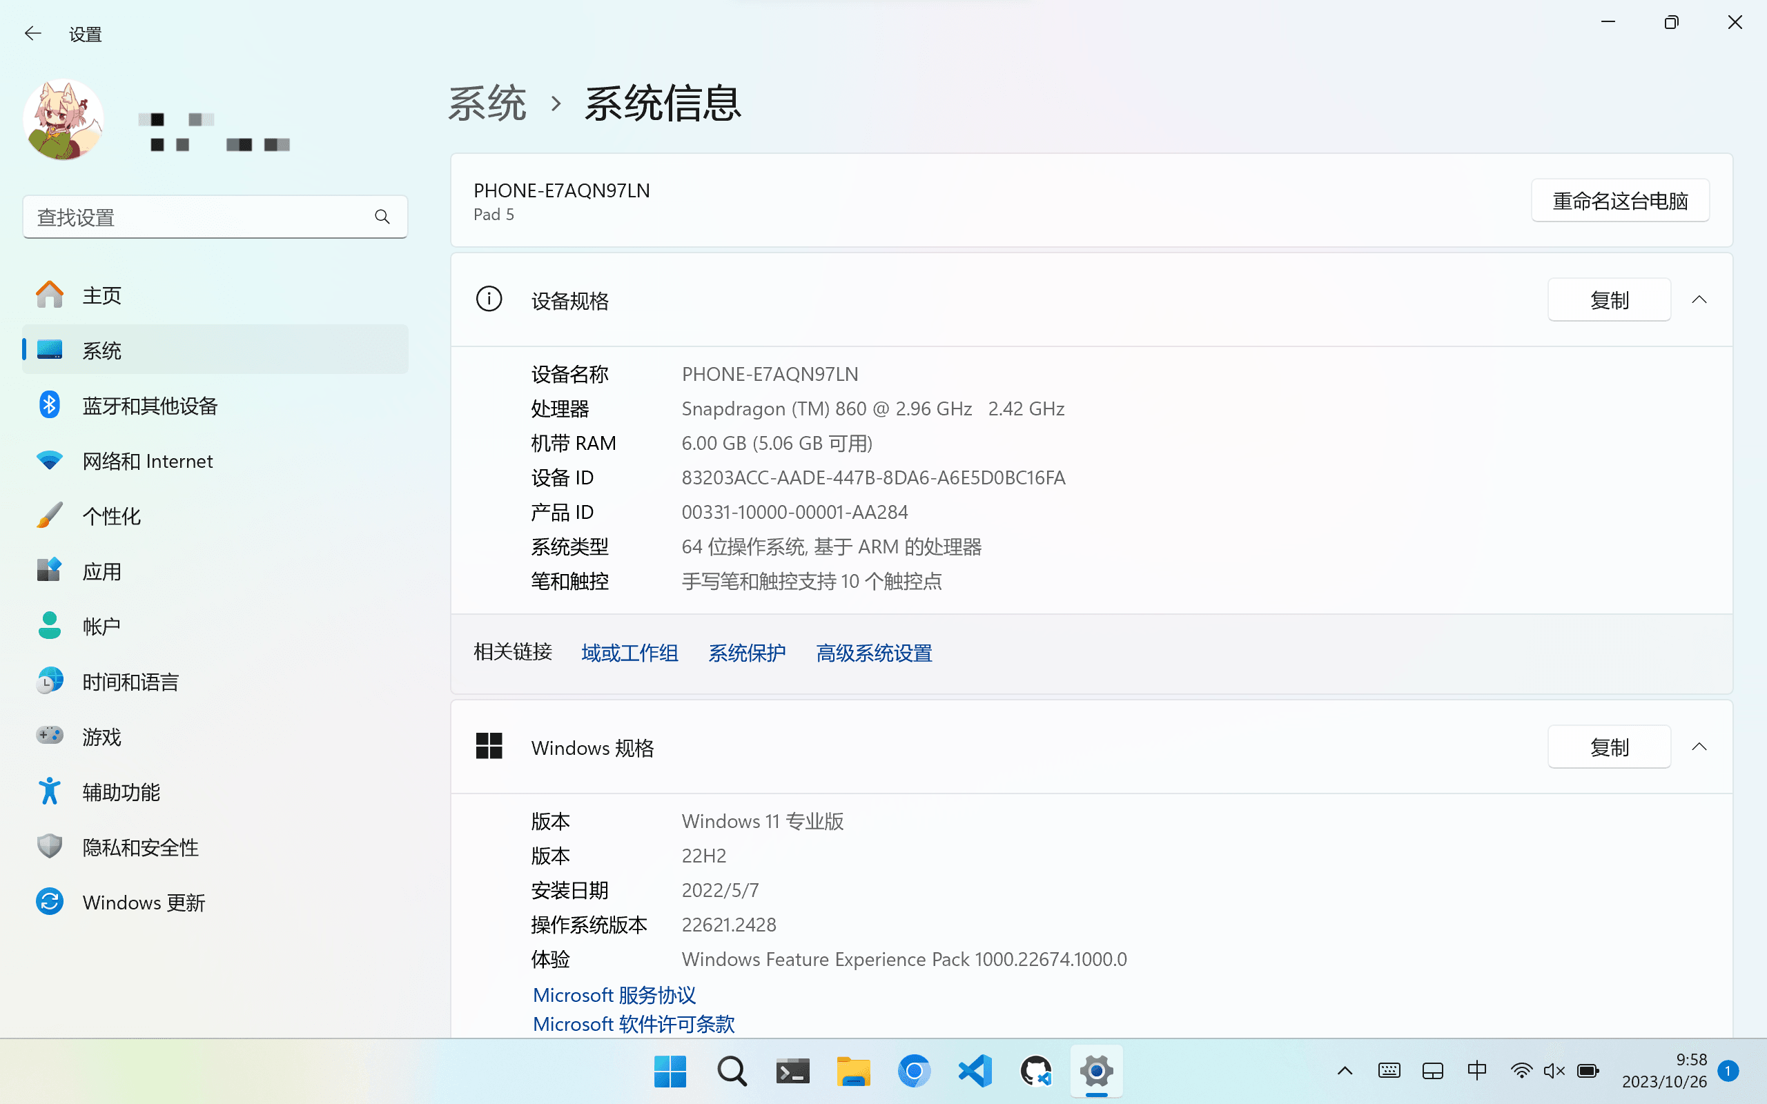The image size is (1767, 1104).
Task: Switch input method via 中 indicator
Action: (x=1476, y=1071)
